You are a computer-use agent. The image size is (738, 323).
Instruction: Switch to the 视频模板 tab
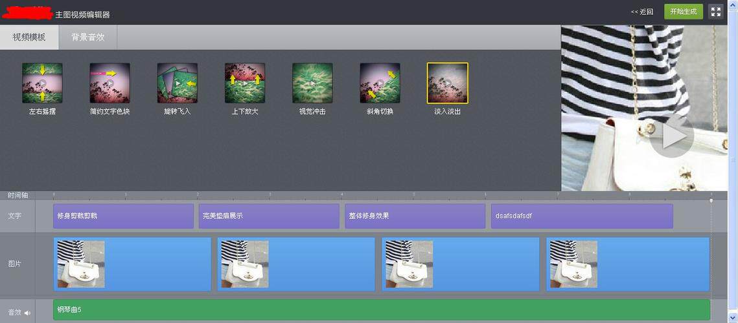click(x=29, y=37)
